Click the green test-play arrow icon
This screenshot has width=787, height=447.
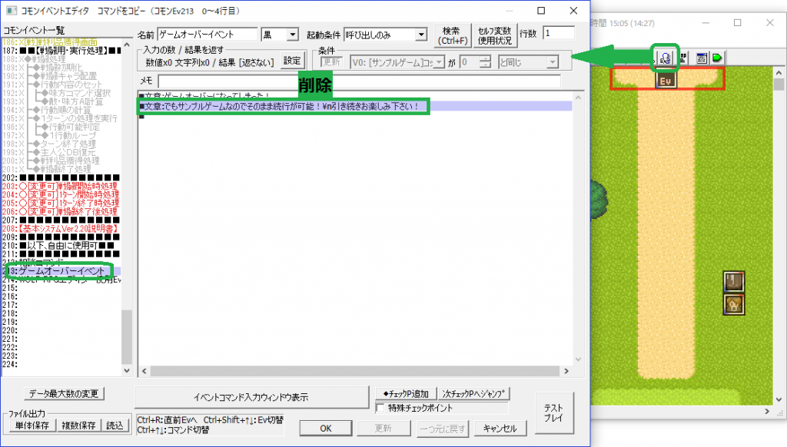(x=717, y=58)
